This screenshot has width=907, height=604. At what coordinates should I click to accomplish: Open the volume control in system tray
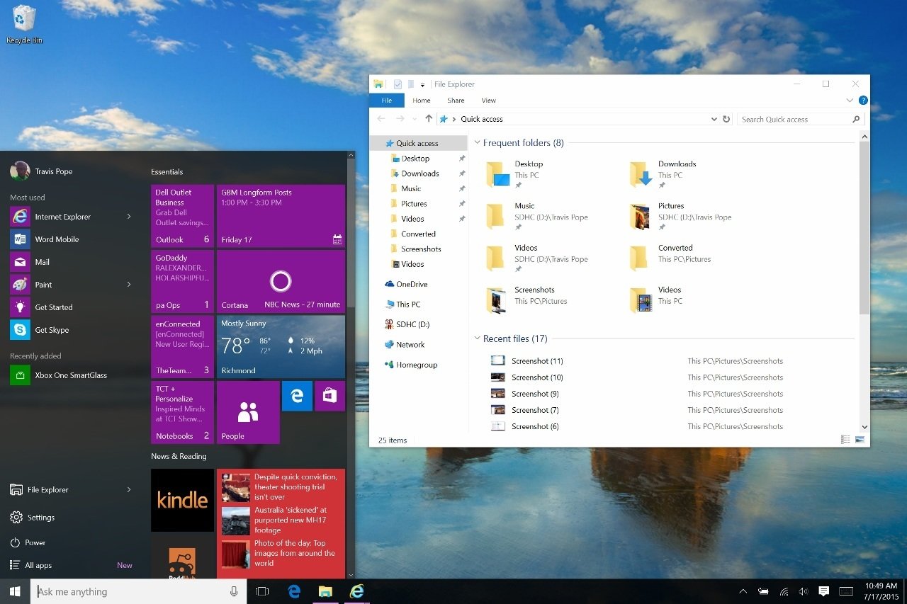804,591
